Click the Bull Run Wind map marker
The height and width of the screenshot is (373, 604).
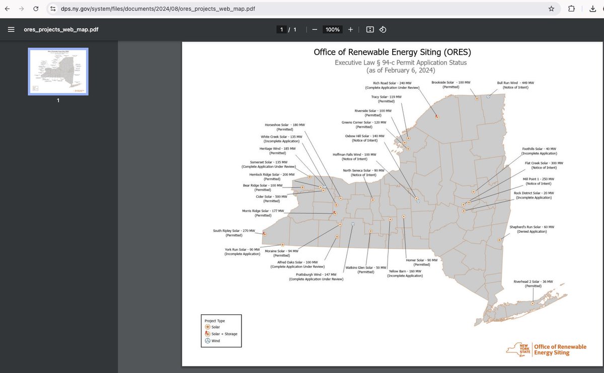point(488,97)
